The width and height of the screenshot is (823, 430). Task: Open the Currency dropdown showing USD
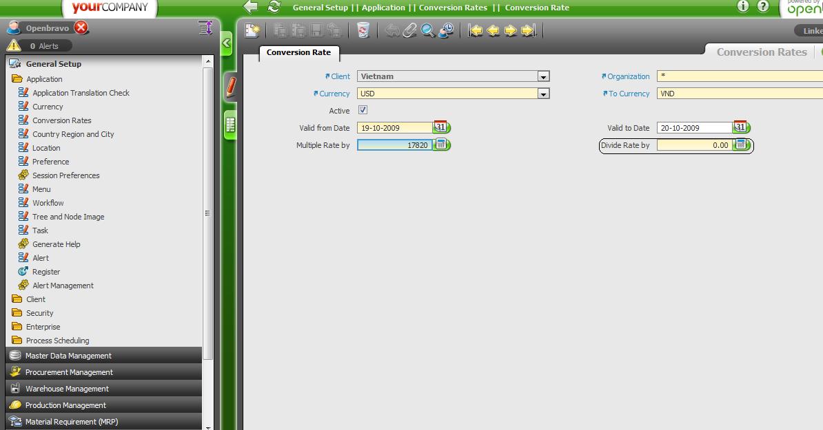543,94
